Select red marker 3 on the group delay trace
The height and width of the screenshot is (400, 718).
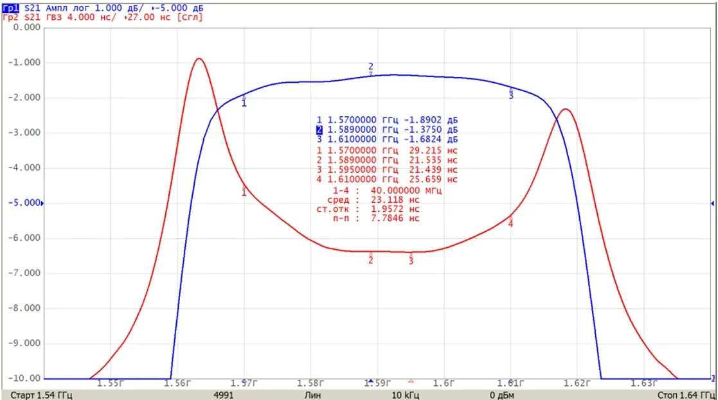411,258
